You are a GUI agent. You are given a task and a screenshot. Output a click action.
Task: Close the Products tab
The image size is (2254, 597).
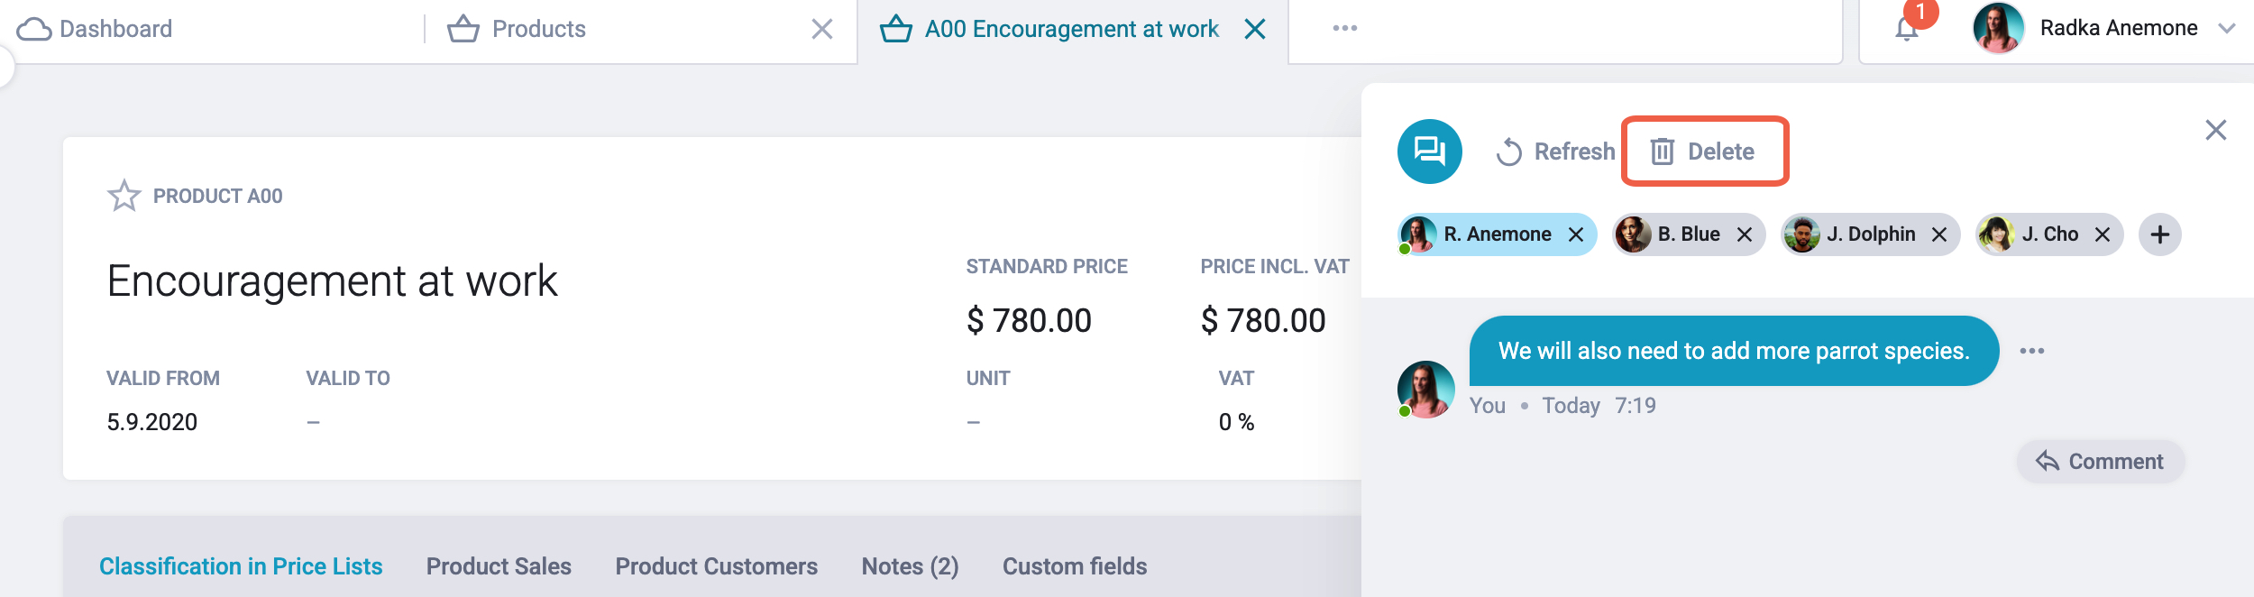821,29
